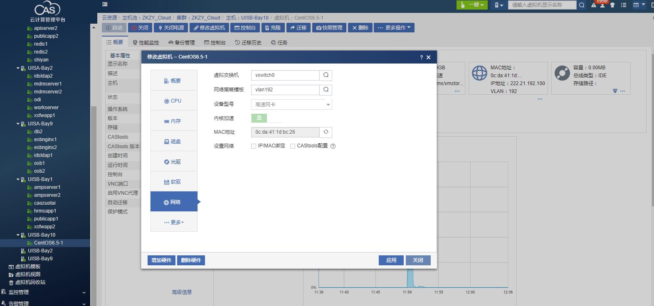The width and height of the screenshot is (654, 306).
Task: Click the 关闭 button in dialog footer
Action: pos(418,260)
